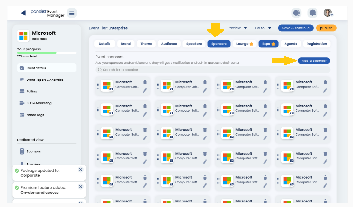Click the Event sponsors heading

(109, 57)
